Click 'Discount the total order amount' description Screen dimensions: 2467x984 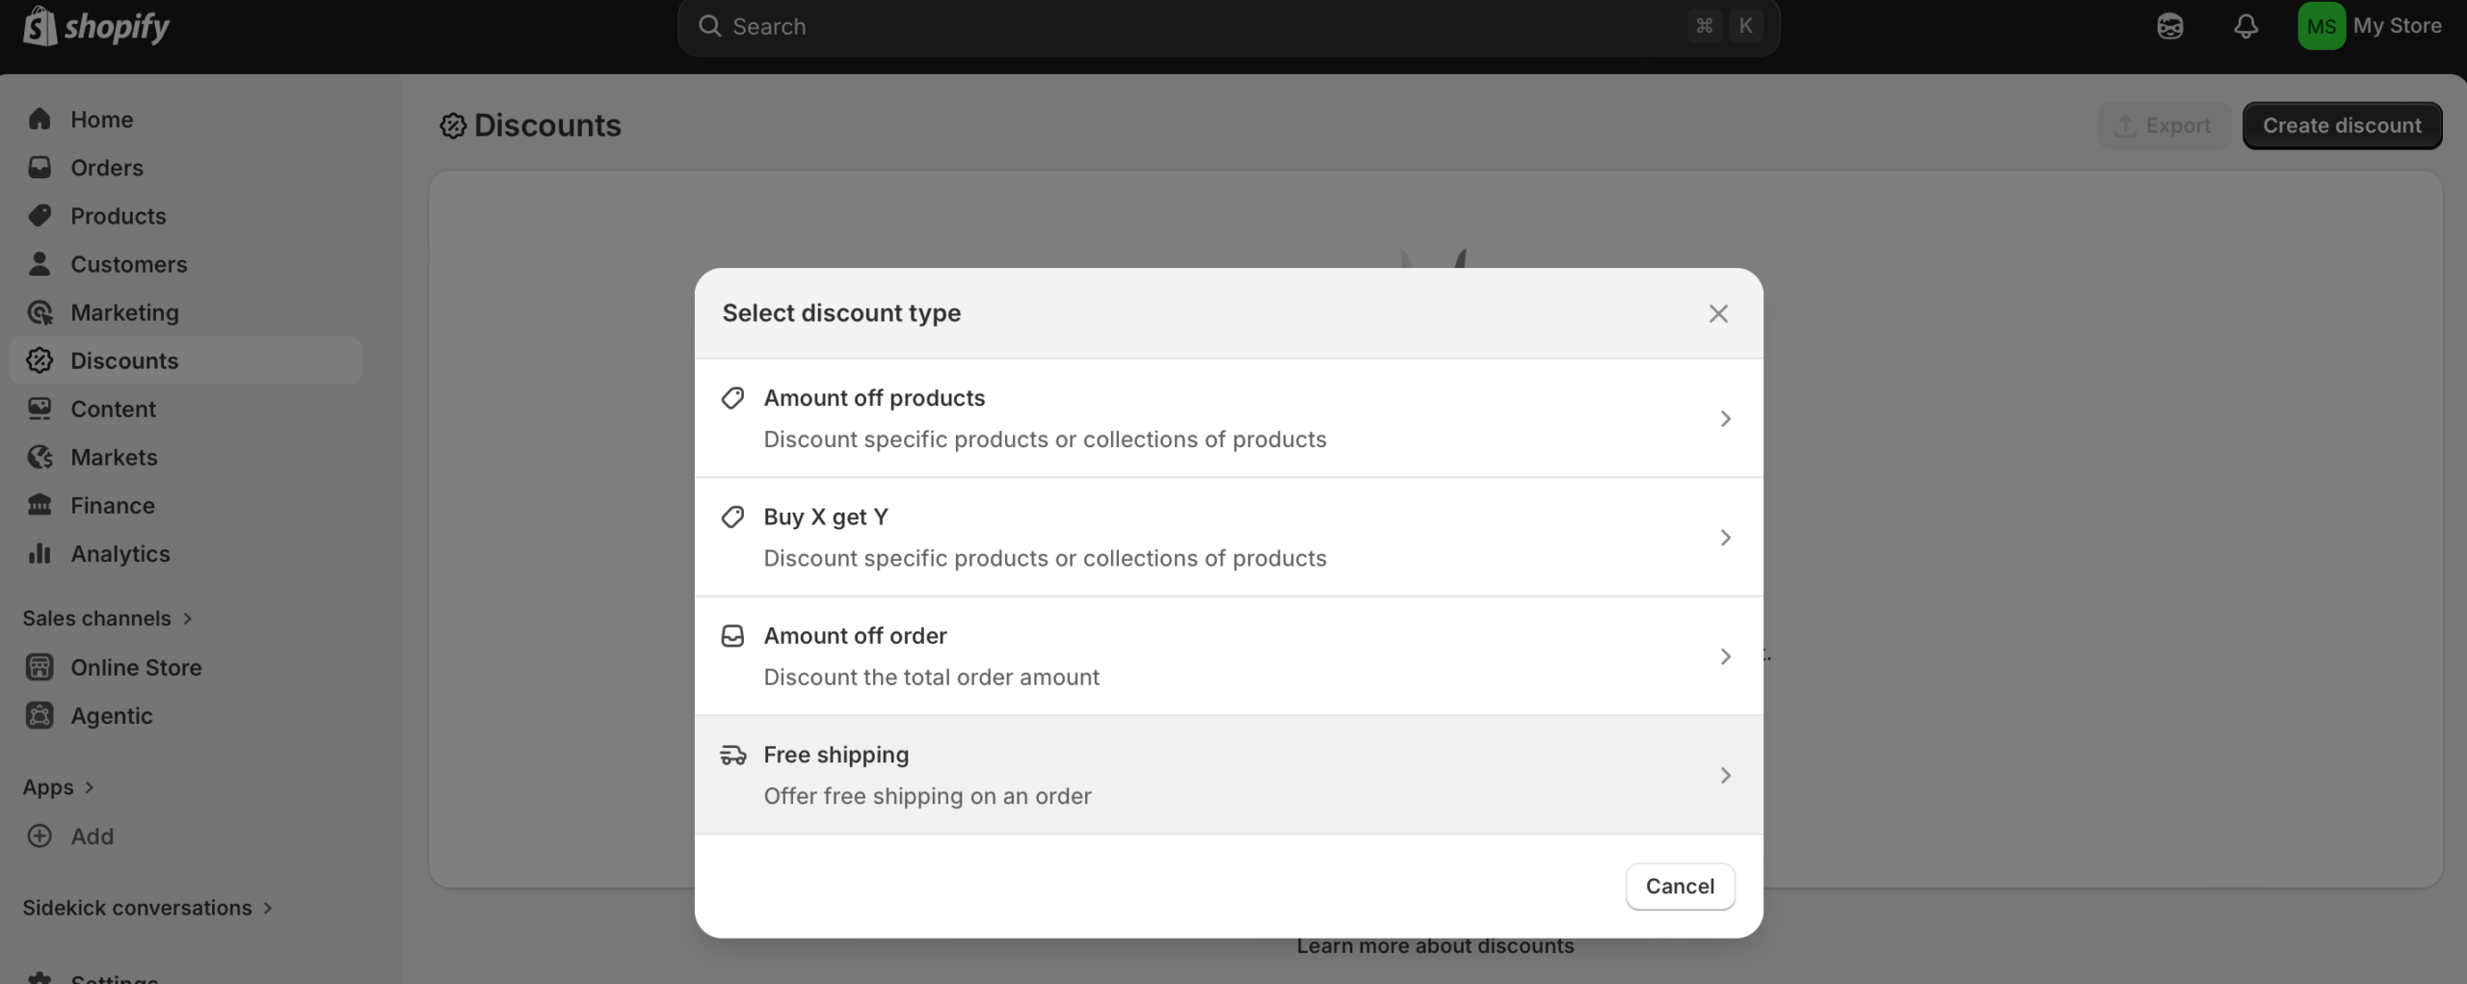931,678
